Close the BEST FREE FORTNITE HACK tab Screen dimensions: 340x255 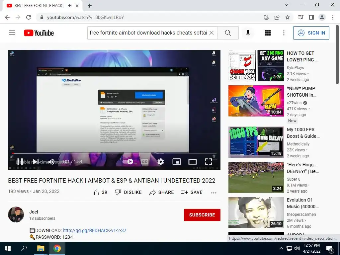tap(77, 6)
